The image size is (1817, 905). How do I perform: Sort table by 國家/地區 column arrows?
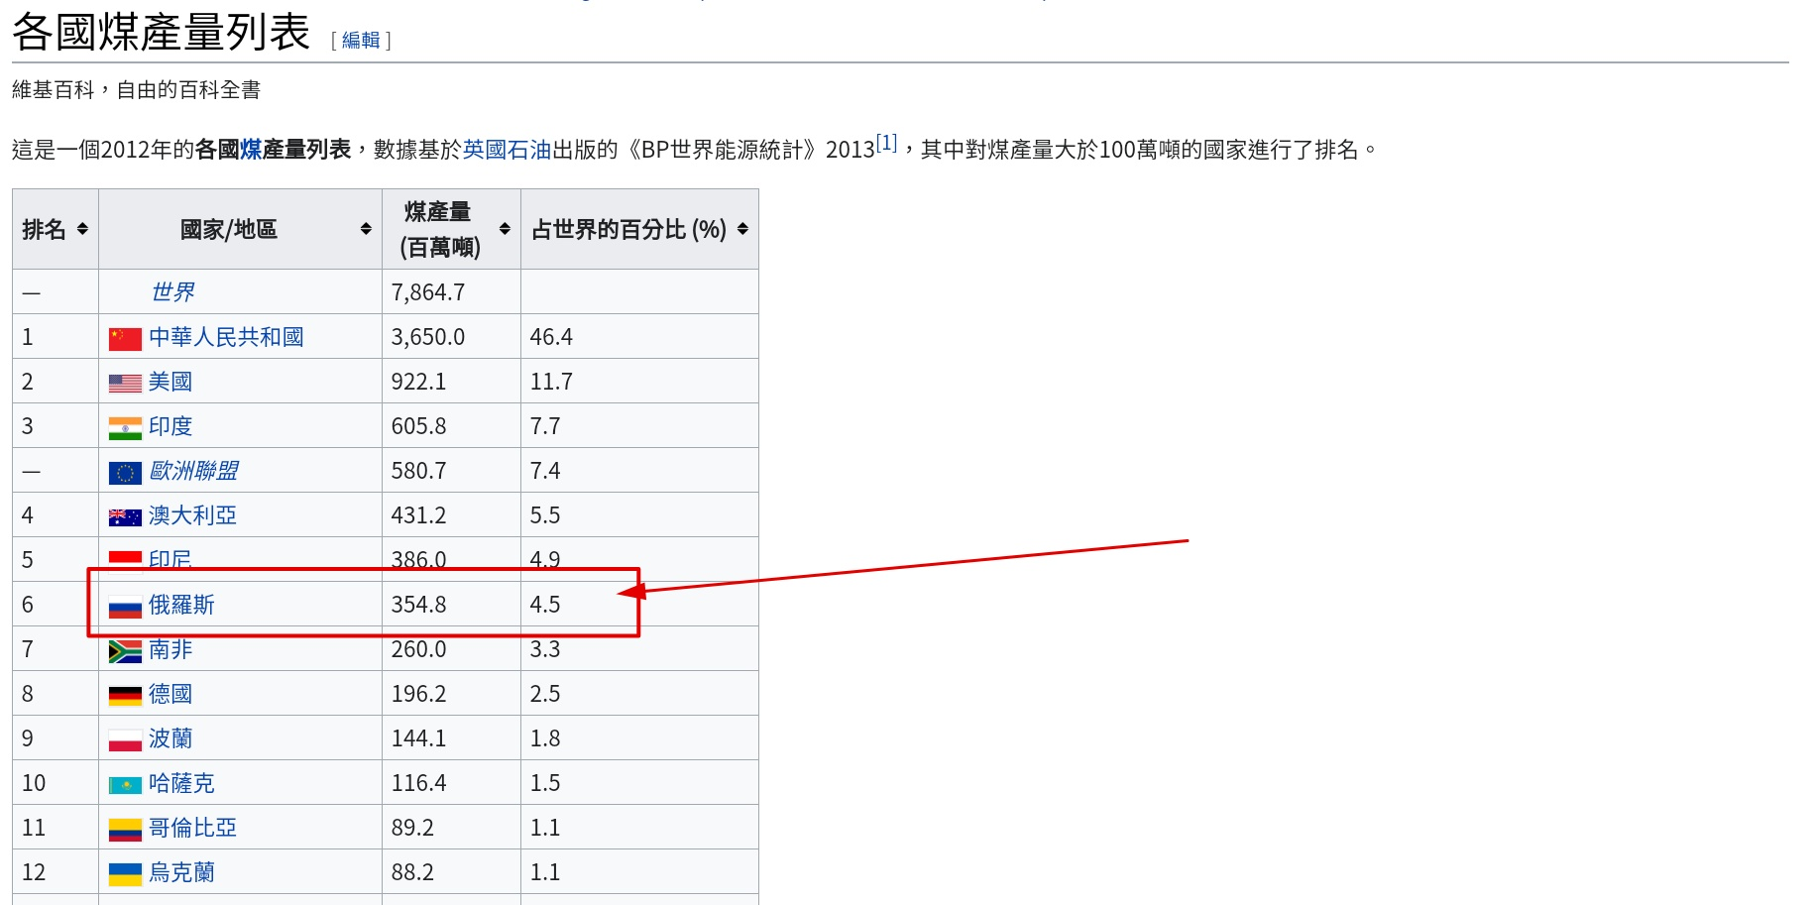pos(366,229)
